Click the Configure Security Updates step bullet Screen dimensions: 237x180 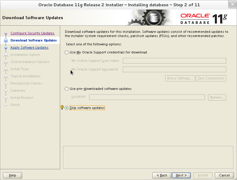[x=6, y=33]
